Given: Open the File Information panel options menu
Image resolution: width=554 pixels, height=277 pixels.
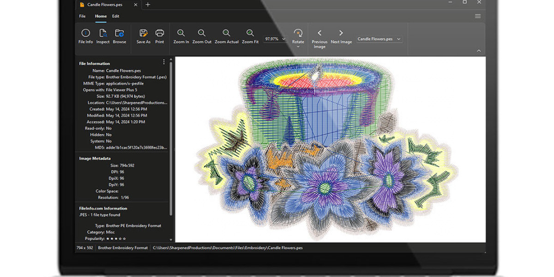Looking at the screenshot, I should coord(164,62).
